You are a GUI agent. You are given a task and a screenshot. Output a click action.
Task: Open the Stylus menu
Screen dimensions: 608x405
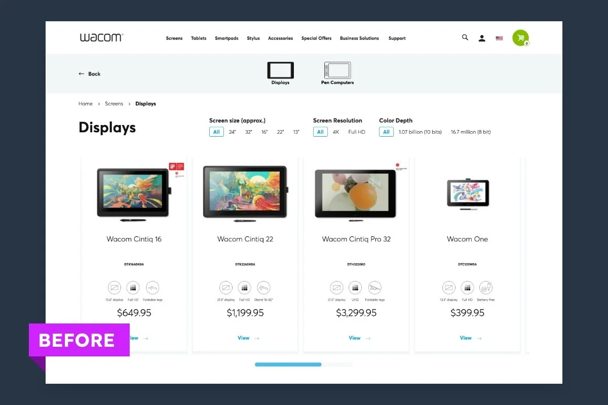pyautogui.click(x=253, y=38)
